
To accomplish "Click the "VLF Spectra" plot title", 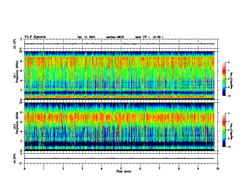I will [35, 37].
